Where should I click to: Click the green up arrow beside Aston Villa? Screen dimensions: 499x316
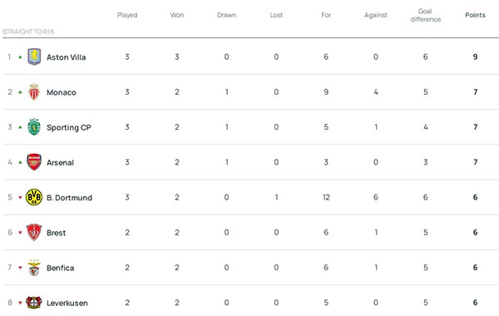pos(20,57)
